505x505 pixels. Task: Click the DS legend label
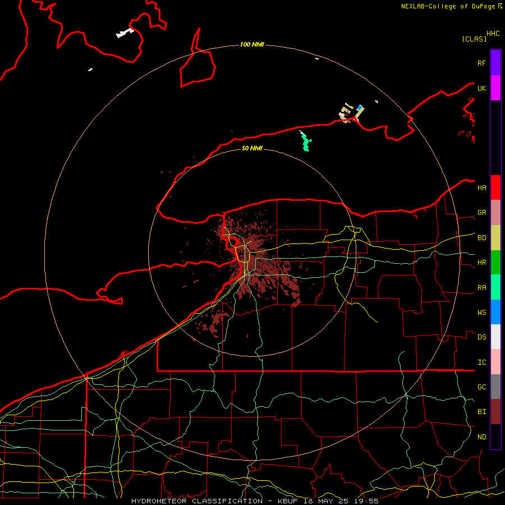point(481,337)
